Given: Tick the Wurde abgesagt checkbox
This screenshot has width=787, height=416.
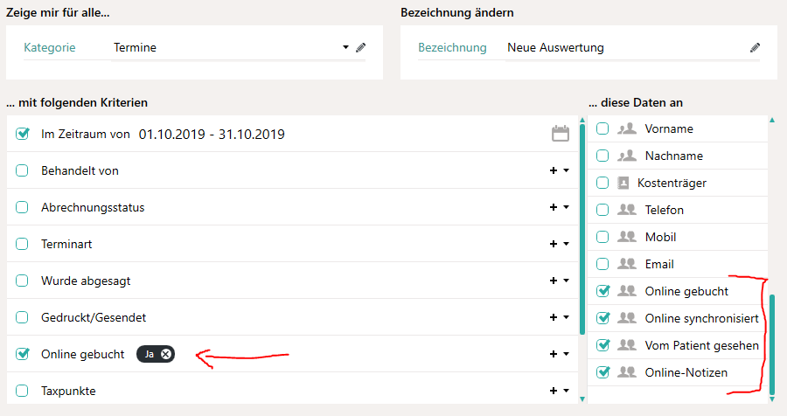Looking at the screenshot, I should click(22, 281).
